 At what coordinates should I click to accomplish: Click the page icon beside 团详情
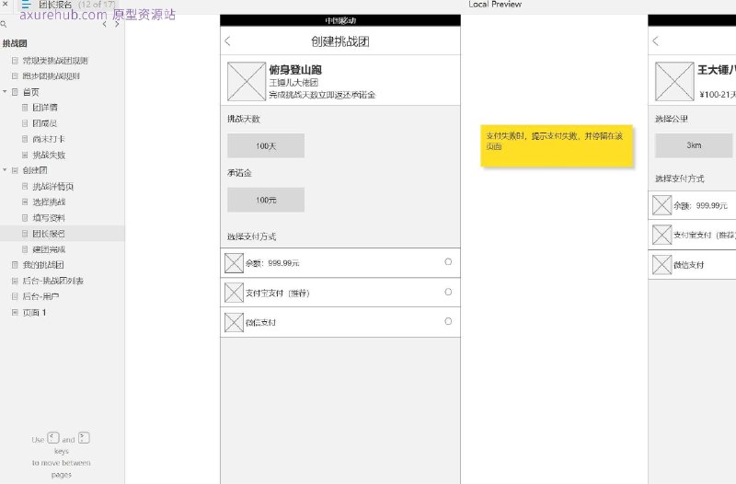[x=25, y=108]
